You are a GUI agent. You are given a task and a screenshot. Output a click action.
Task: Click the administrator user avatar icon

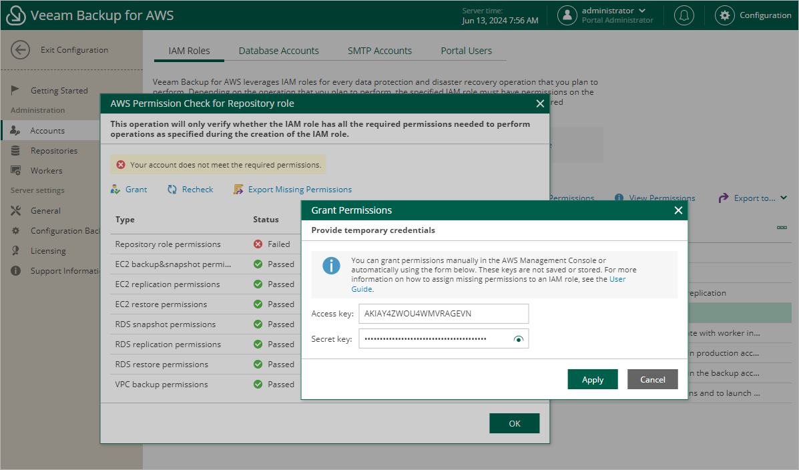tap(567, 15)
